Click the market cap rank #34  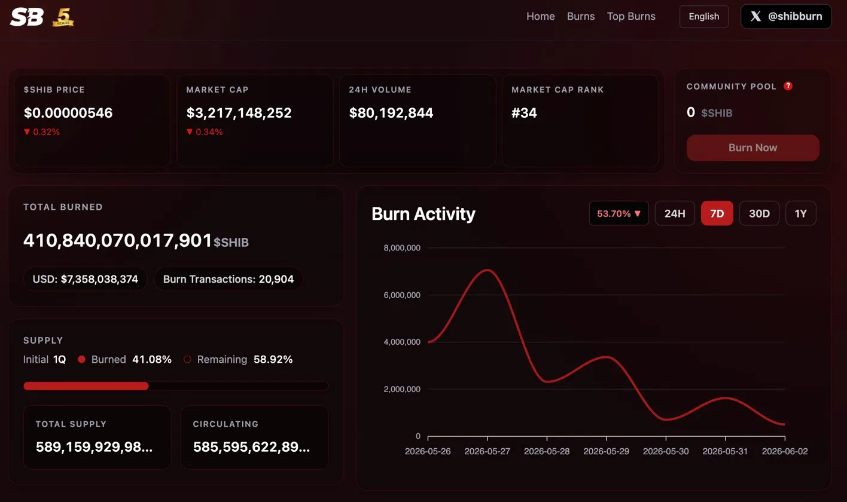[x=525, y=113]
